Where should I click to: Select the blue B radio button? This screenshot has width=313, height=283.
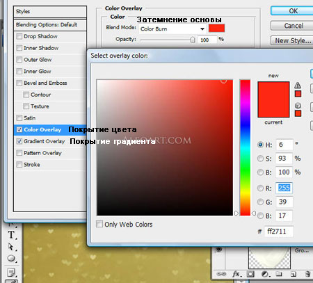261,216
